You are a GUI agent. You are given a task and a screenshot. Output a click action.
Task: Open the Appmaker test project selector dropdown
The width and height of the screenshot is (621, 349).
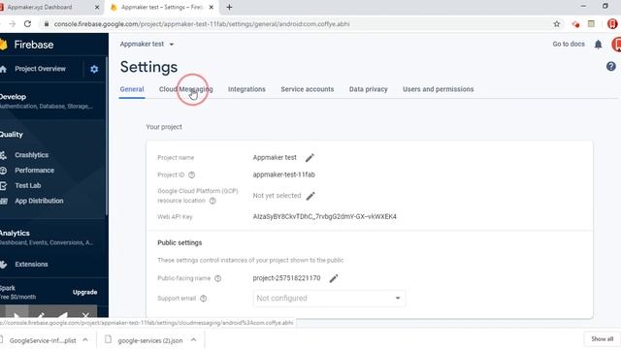(147, 45)
